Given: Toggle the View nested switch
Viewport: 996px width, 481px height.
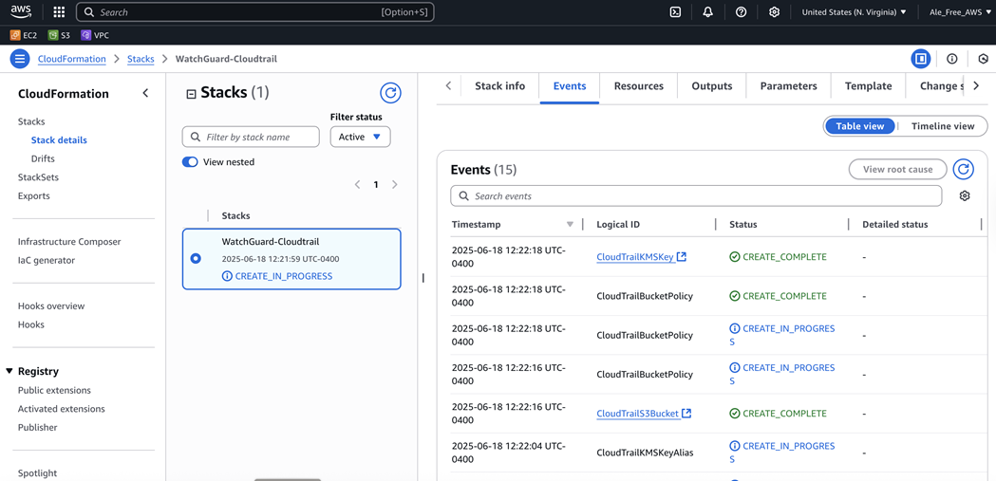Looking at the screenshot, I should tap(190, 162).
